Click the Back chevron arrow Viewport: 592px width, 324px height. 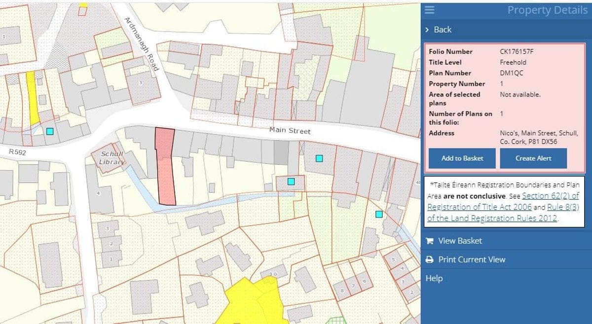tap(427, 30)
